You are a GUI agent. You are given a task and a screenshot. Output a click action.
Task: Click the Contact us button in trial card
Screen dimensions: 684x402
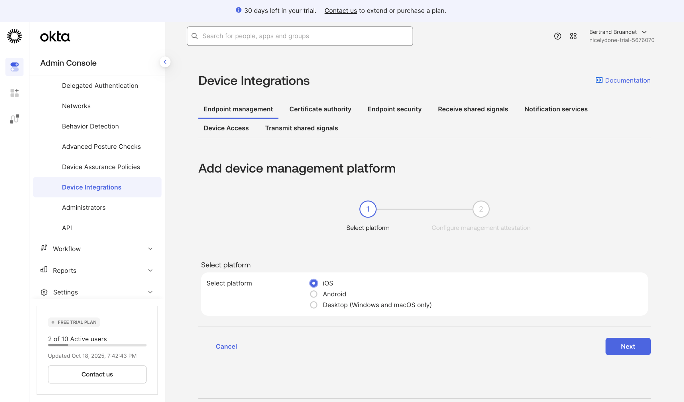97,374
